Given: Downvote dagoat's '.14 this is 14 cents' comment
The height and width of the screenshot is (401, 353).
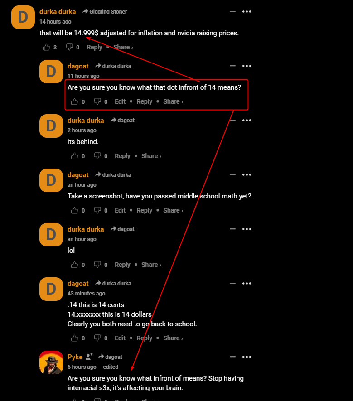Looking at the screenshot, I should pyautogui.click(x=97, y=338).
